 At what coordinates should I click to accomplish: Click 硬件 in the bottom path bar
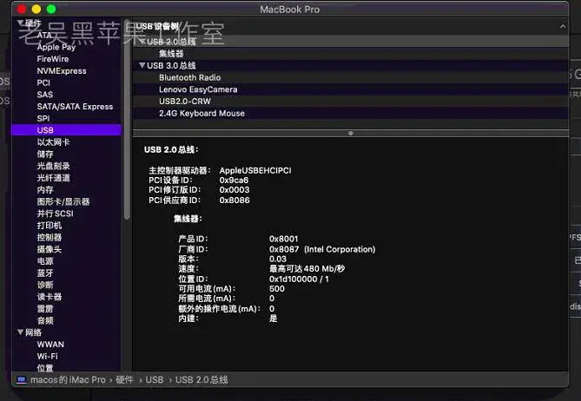coord(124,379)
